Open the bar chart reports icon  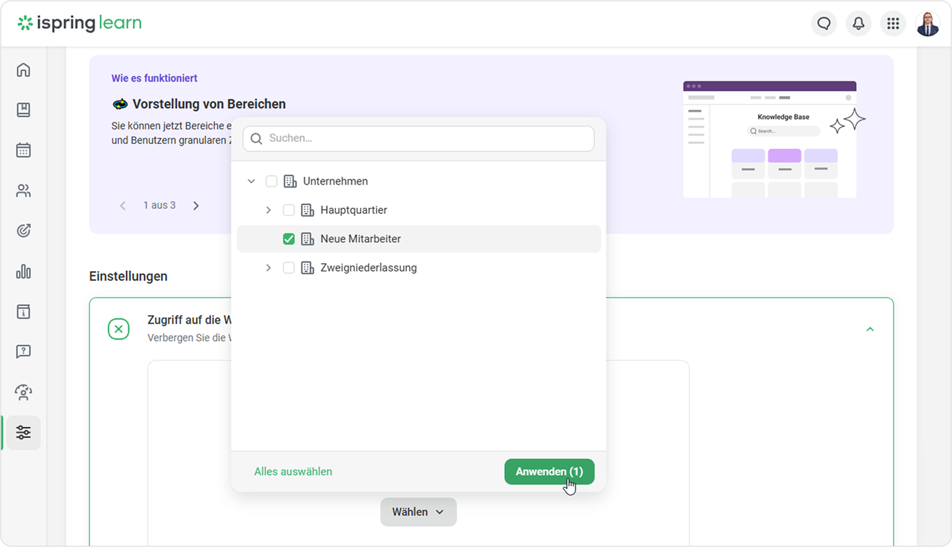coord(23,272)
